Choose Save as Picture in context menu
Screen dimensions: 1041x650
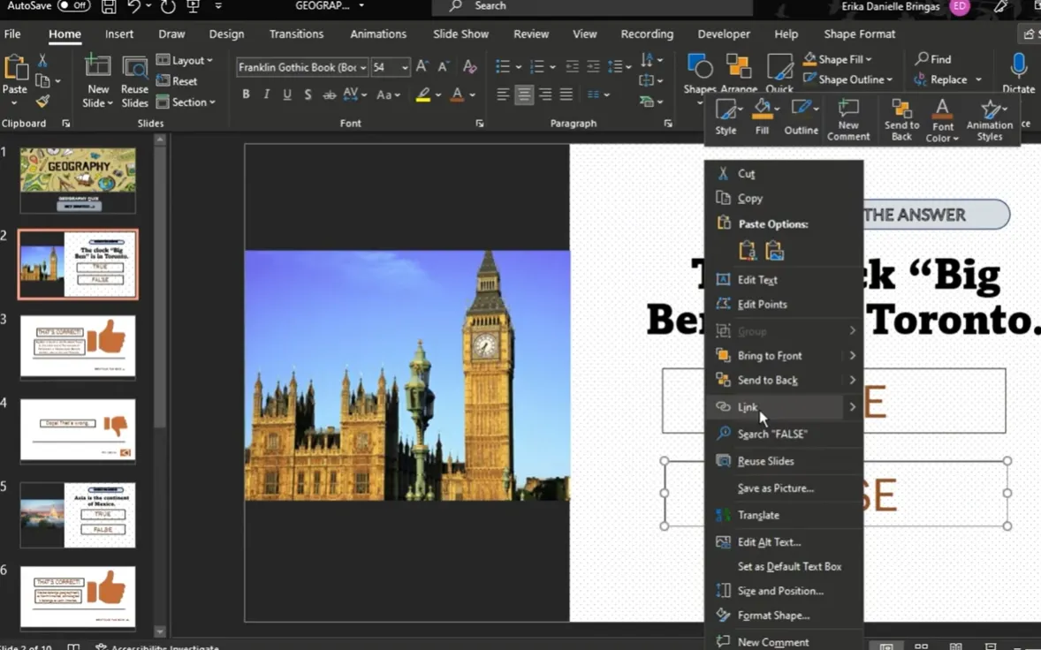[775, 488]
